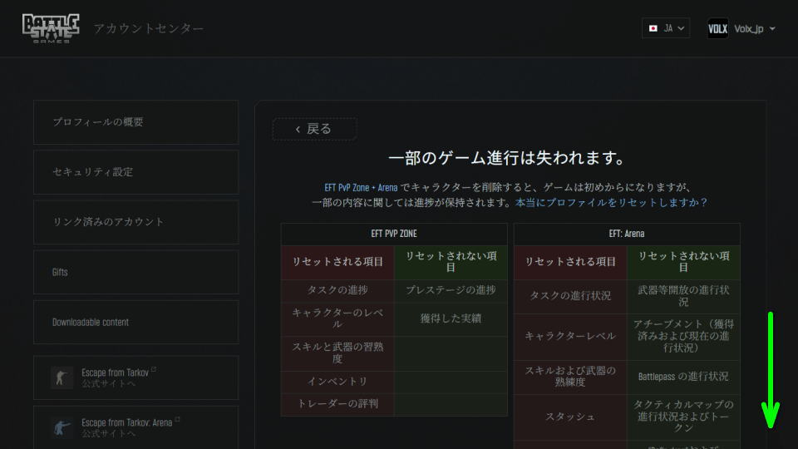Image resolution: width=798 pixels, height=449 pixels.
Task: Click the キャラクターのレベル cell
Action: (337, 318)
